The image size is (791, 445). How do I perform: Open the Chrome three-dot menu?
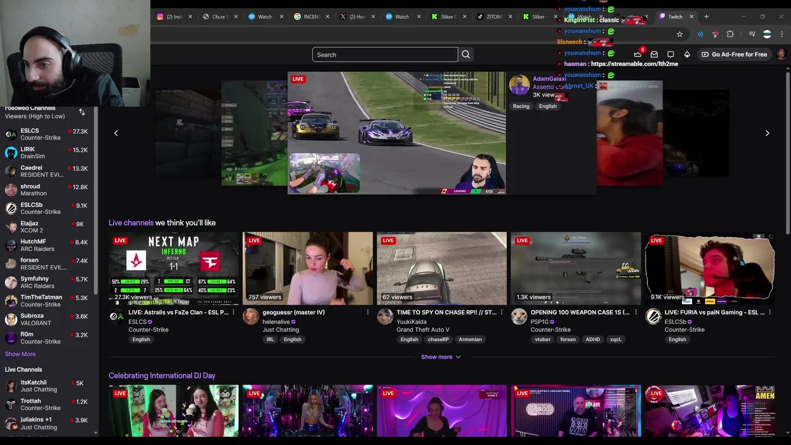point(782,34)
